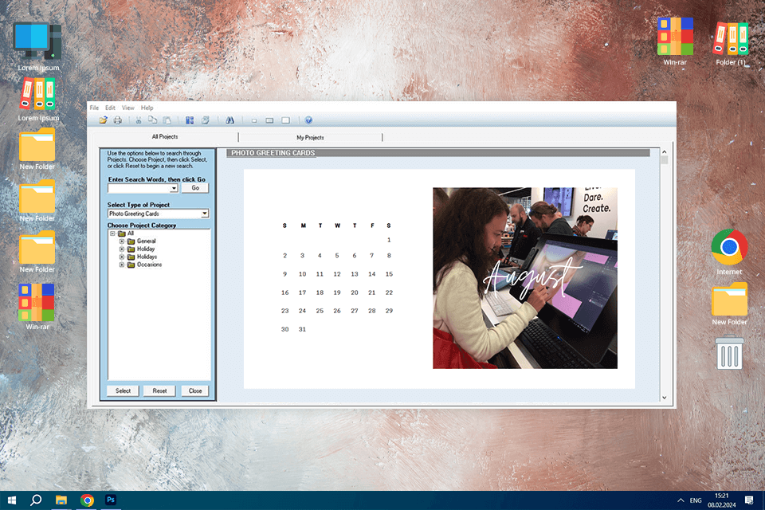Select the Holidays folder in tree
765x510 pixels.
coord(142,257)
